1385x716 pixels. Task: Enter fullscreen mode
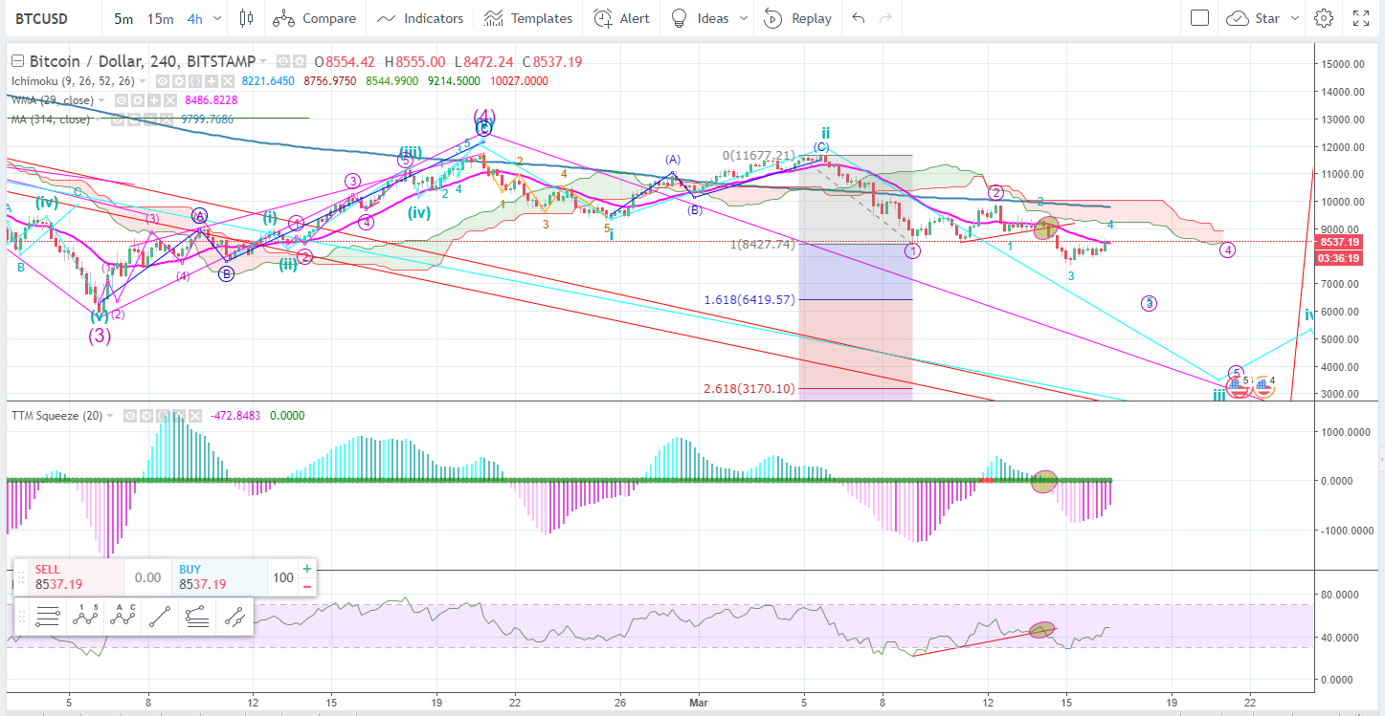pyautogui.click(x=1360, y=18)
